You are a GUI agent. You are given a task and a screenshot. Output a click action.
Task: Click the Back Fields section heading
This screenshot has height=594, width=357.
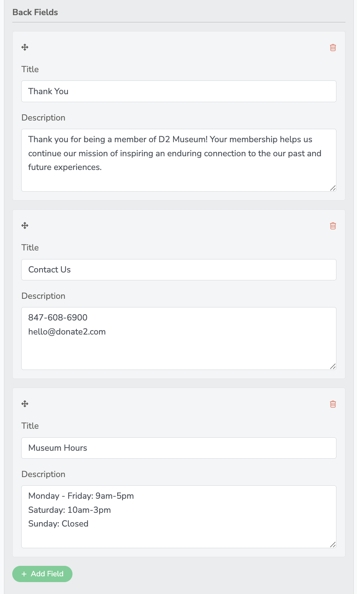35,12
